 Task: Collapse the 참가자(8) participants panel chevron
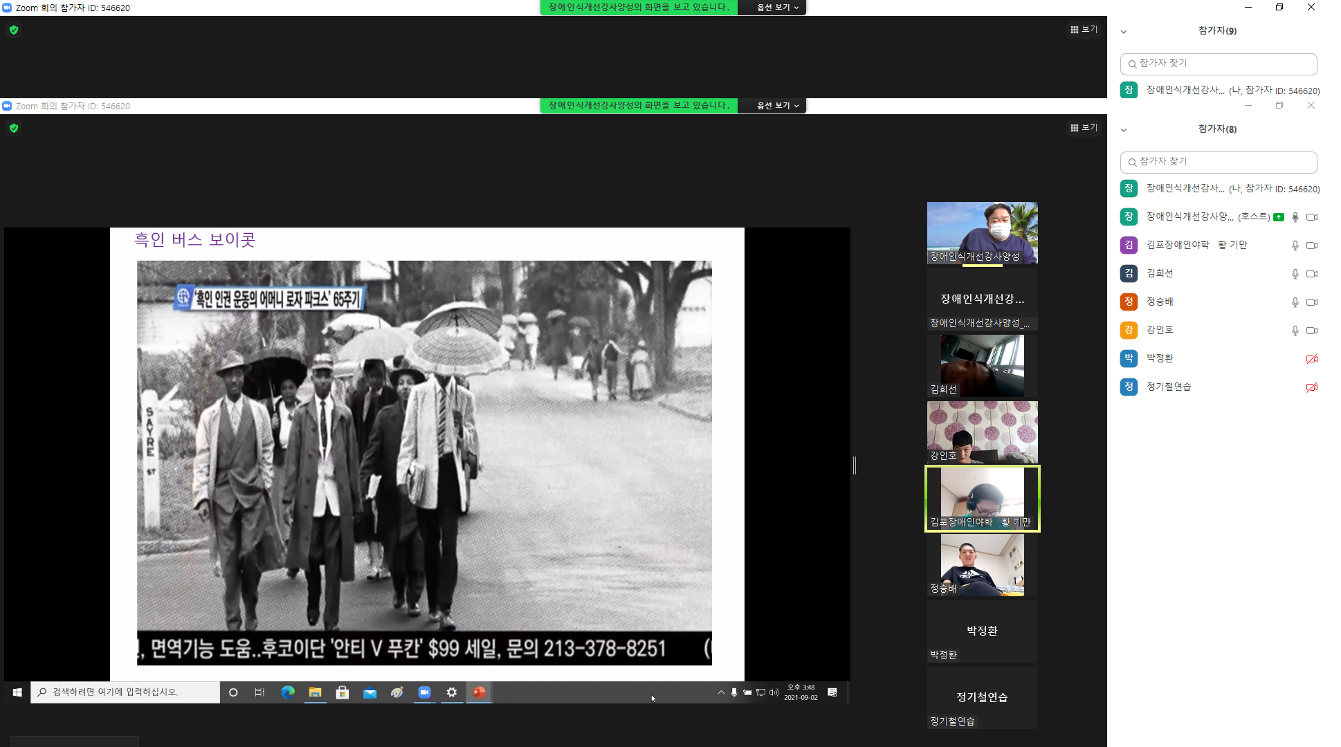tap(1124, 130)
